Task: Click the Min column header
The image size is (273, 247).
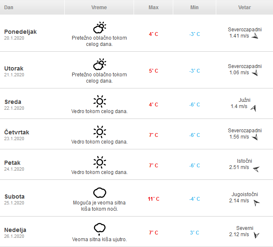Action: [x=194, y=8]
